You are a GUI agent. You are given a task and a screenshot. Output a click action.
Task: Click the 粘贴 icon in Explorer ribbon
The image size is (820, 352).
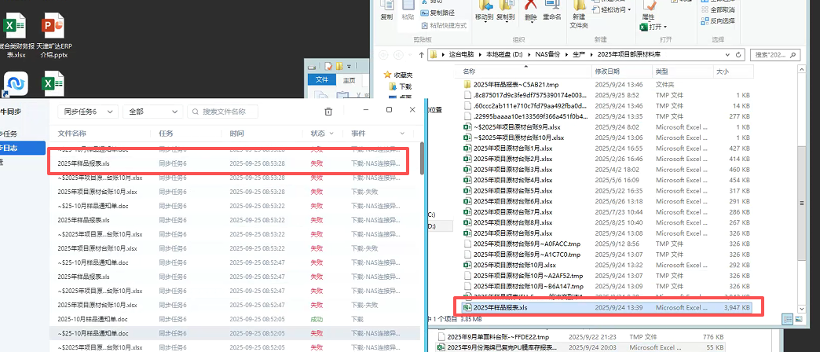tap(408, 10)
